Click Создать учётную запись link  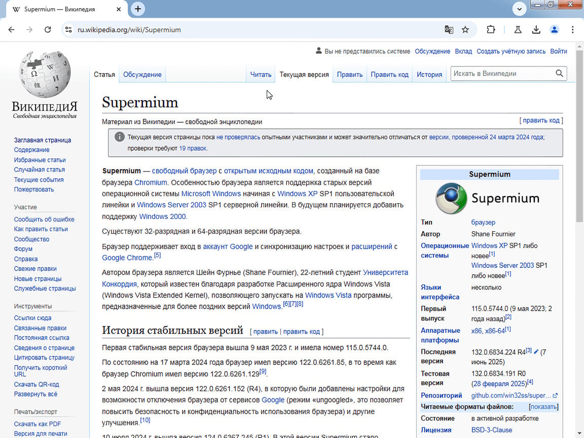[511, 51]
